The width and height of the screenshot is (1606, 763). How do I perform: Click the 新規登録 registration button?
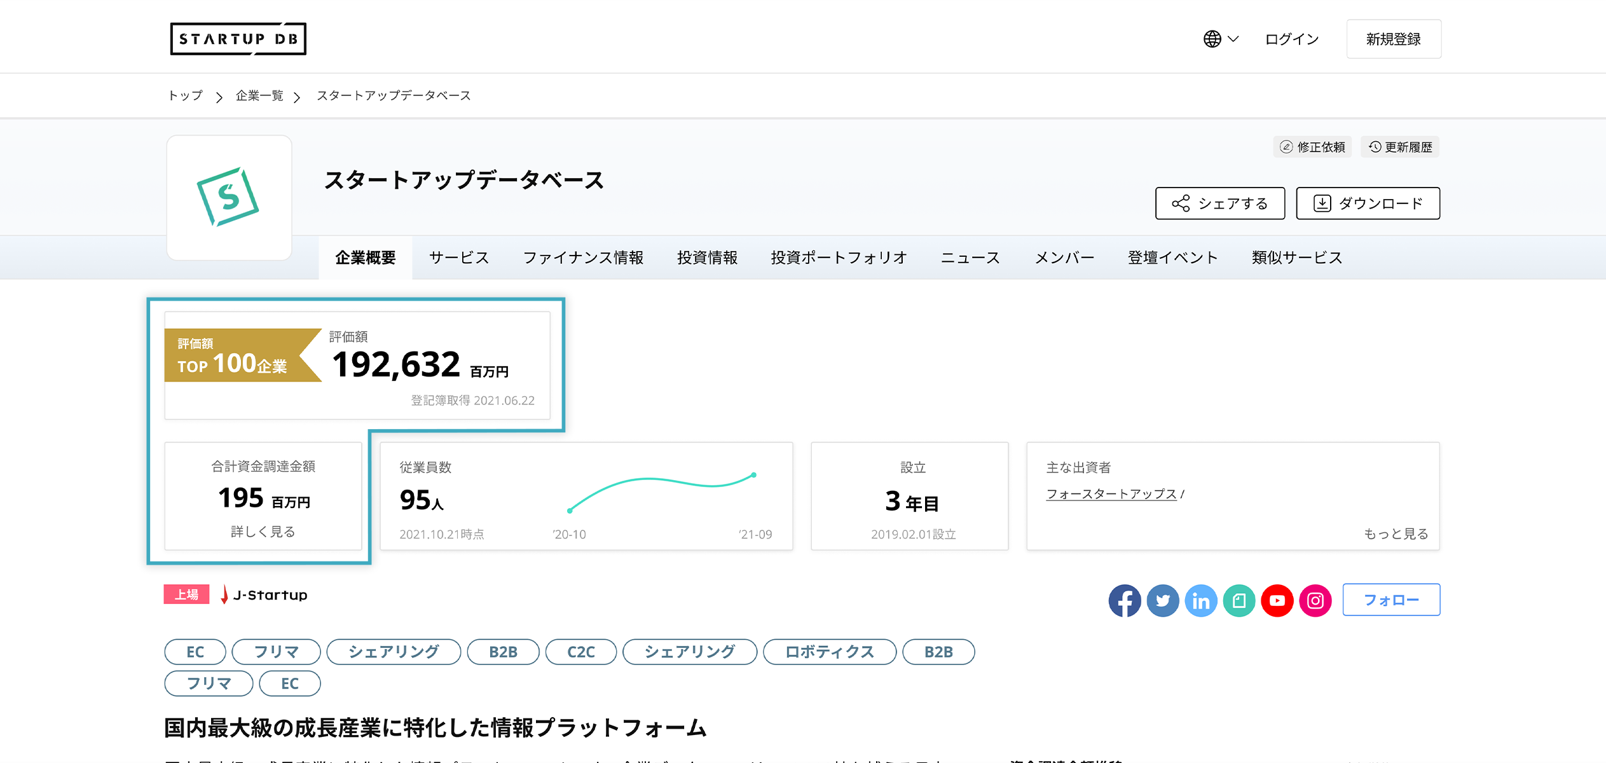(1392, 38)
